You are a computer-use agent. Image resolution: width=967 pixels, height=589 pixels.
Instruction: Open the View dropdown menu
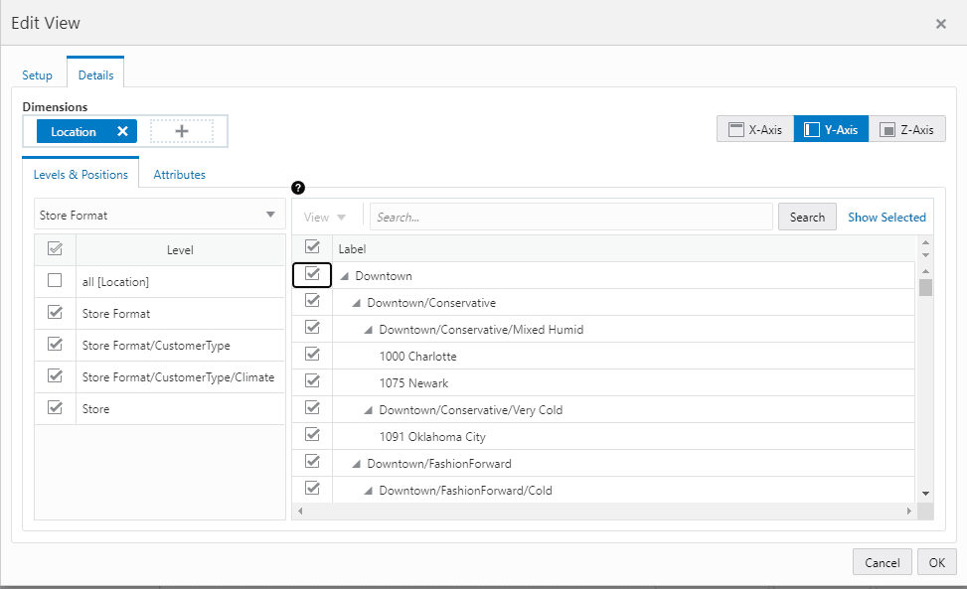[x=325, y=217]
